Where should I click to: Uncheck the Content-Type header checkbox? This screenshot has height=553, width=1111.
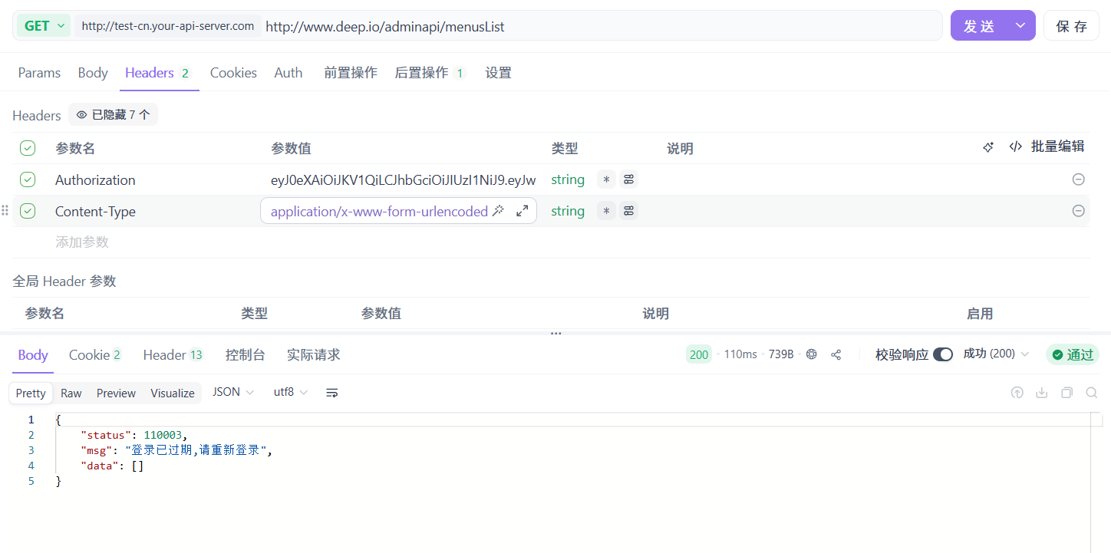tap(28, 211)
